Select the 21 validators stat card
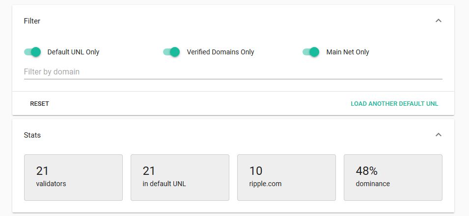This screenshot has width=469, height=216. pyautogui.click(x=73, y=177)
